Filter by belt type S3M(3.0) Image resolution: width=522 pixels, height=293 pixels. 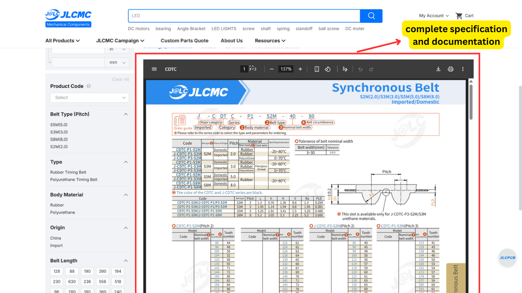pyautogui.click(x=59, y=132)
